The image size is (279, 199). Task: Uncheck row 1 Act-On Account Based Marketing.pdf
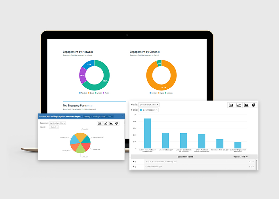[x=134, y=162]
